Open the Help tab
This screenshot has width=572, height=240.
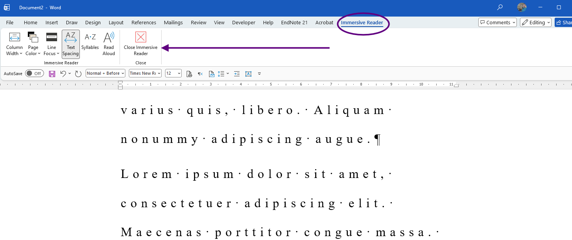268,22
